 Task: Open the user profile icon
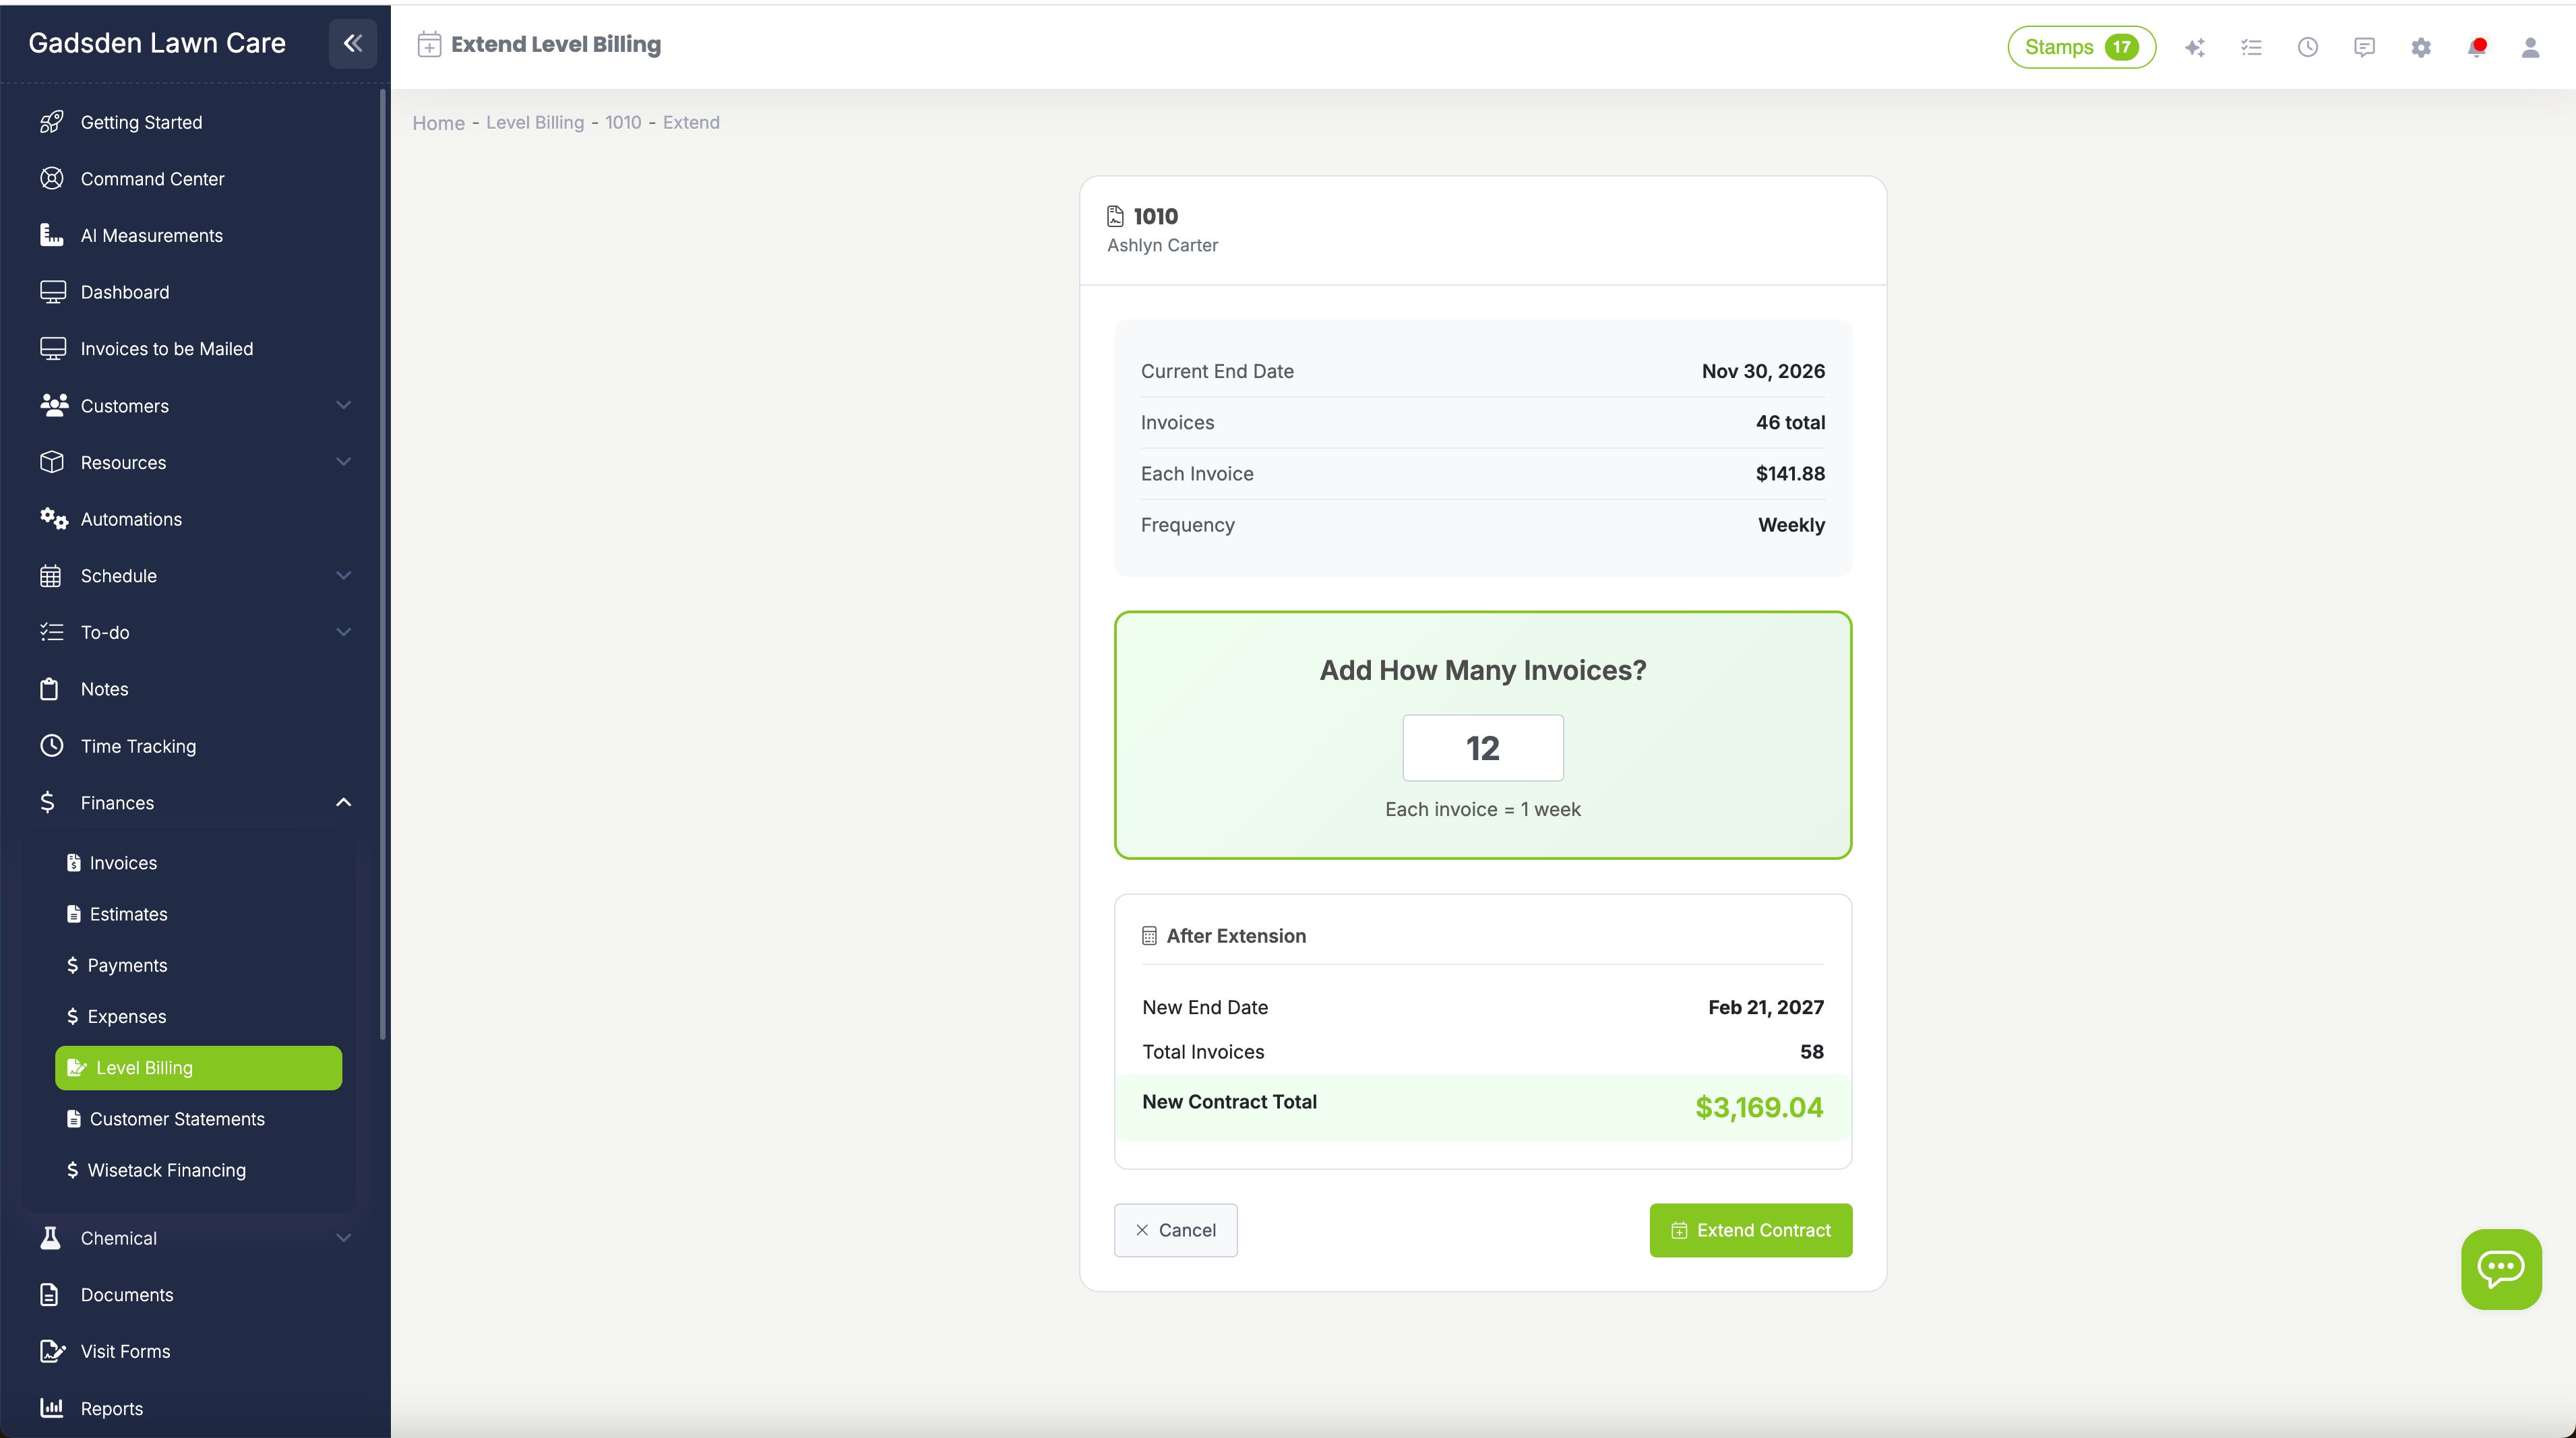coord(2531,47)
